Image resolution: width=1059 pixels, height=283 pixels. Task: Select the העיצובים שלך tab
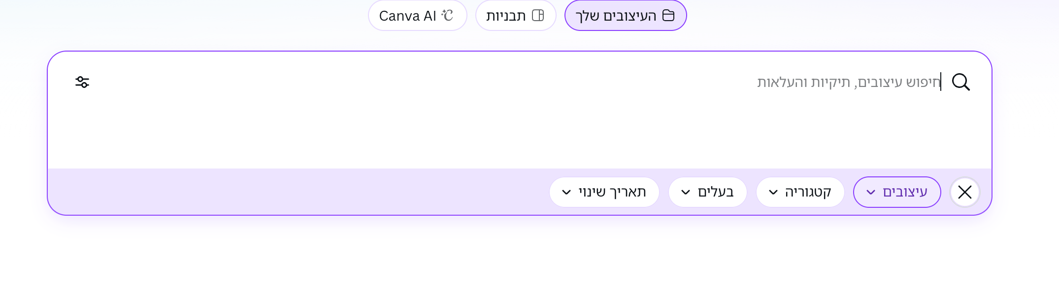(x=625, y=16)
